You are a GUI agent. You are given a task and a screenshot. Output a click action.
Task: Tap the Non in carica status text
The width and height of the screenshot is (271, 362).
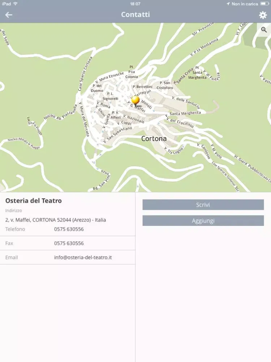click(x=245, y=4)
